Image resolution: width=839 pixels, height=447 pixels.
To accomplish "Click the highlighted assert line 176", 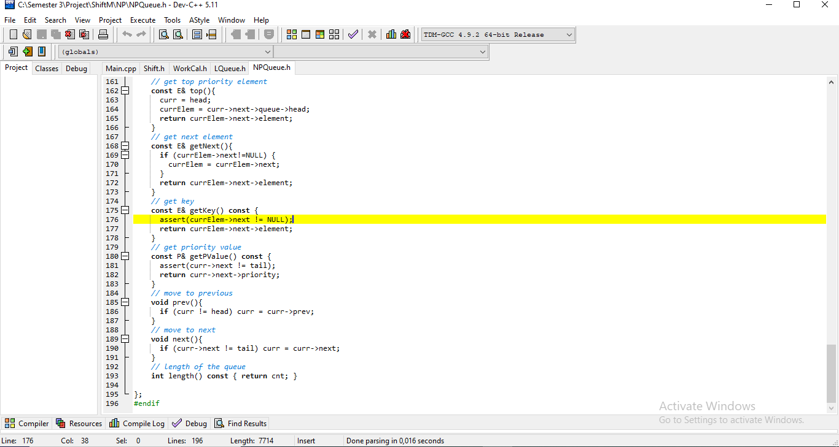I will 480,220.
